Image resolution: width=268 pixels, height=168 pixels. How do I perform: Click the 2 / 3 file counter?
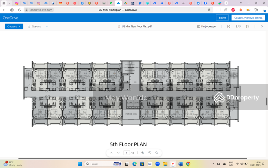click(238, 27)
